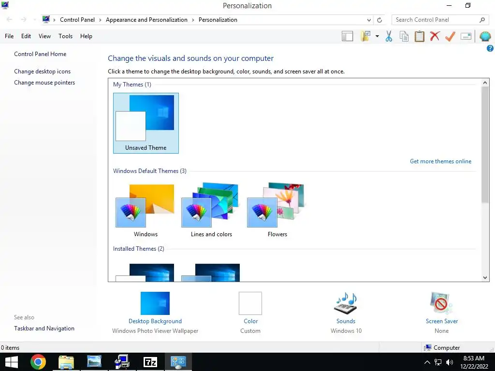The width and height of the screenshot is (495, 371).
Task: Select the Flowers theme
Action: pos(277,210)
